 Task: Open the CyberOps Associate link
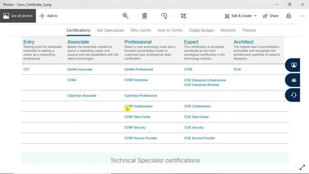(82, 96)
